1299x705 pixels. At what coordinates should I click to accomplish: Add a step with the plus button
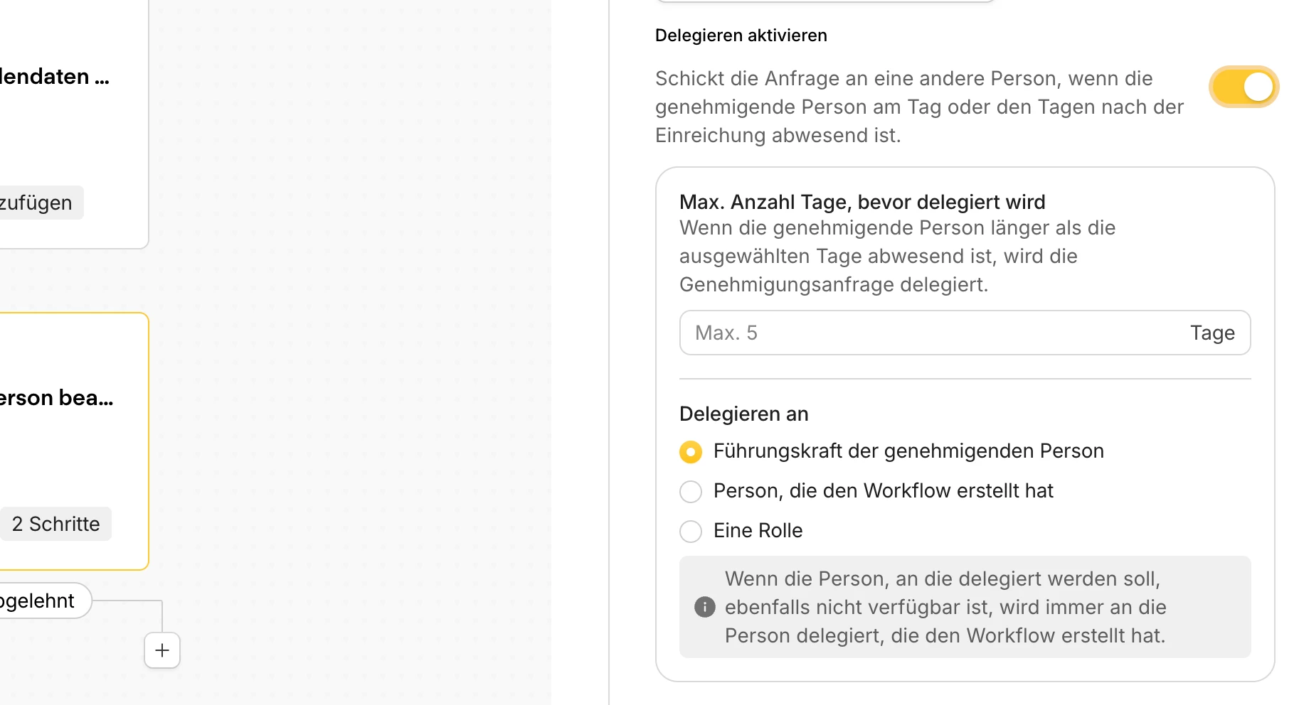click(162, 650)
